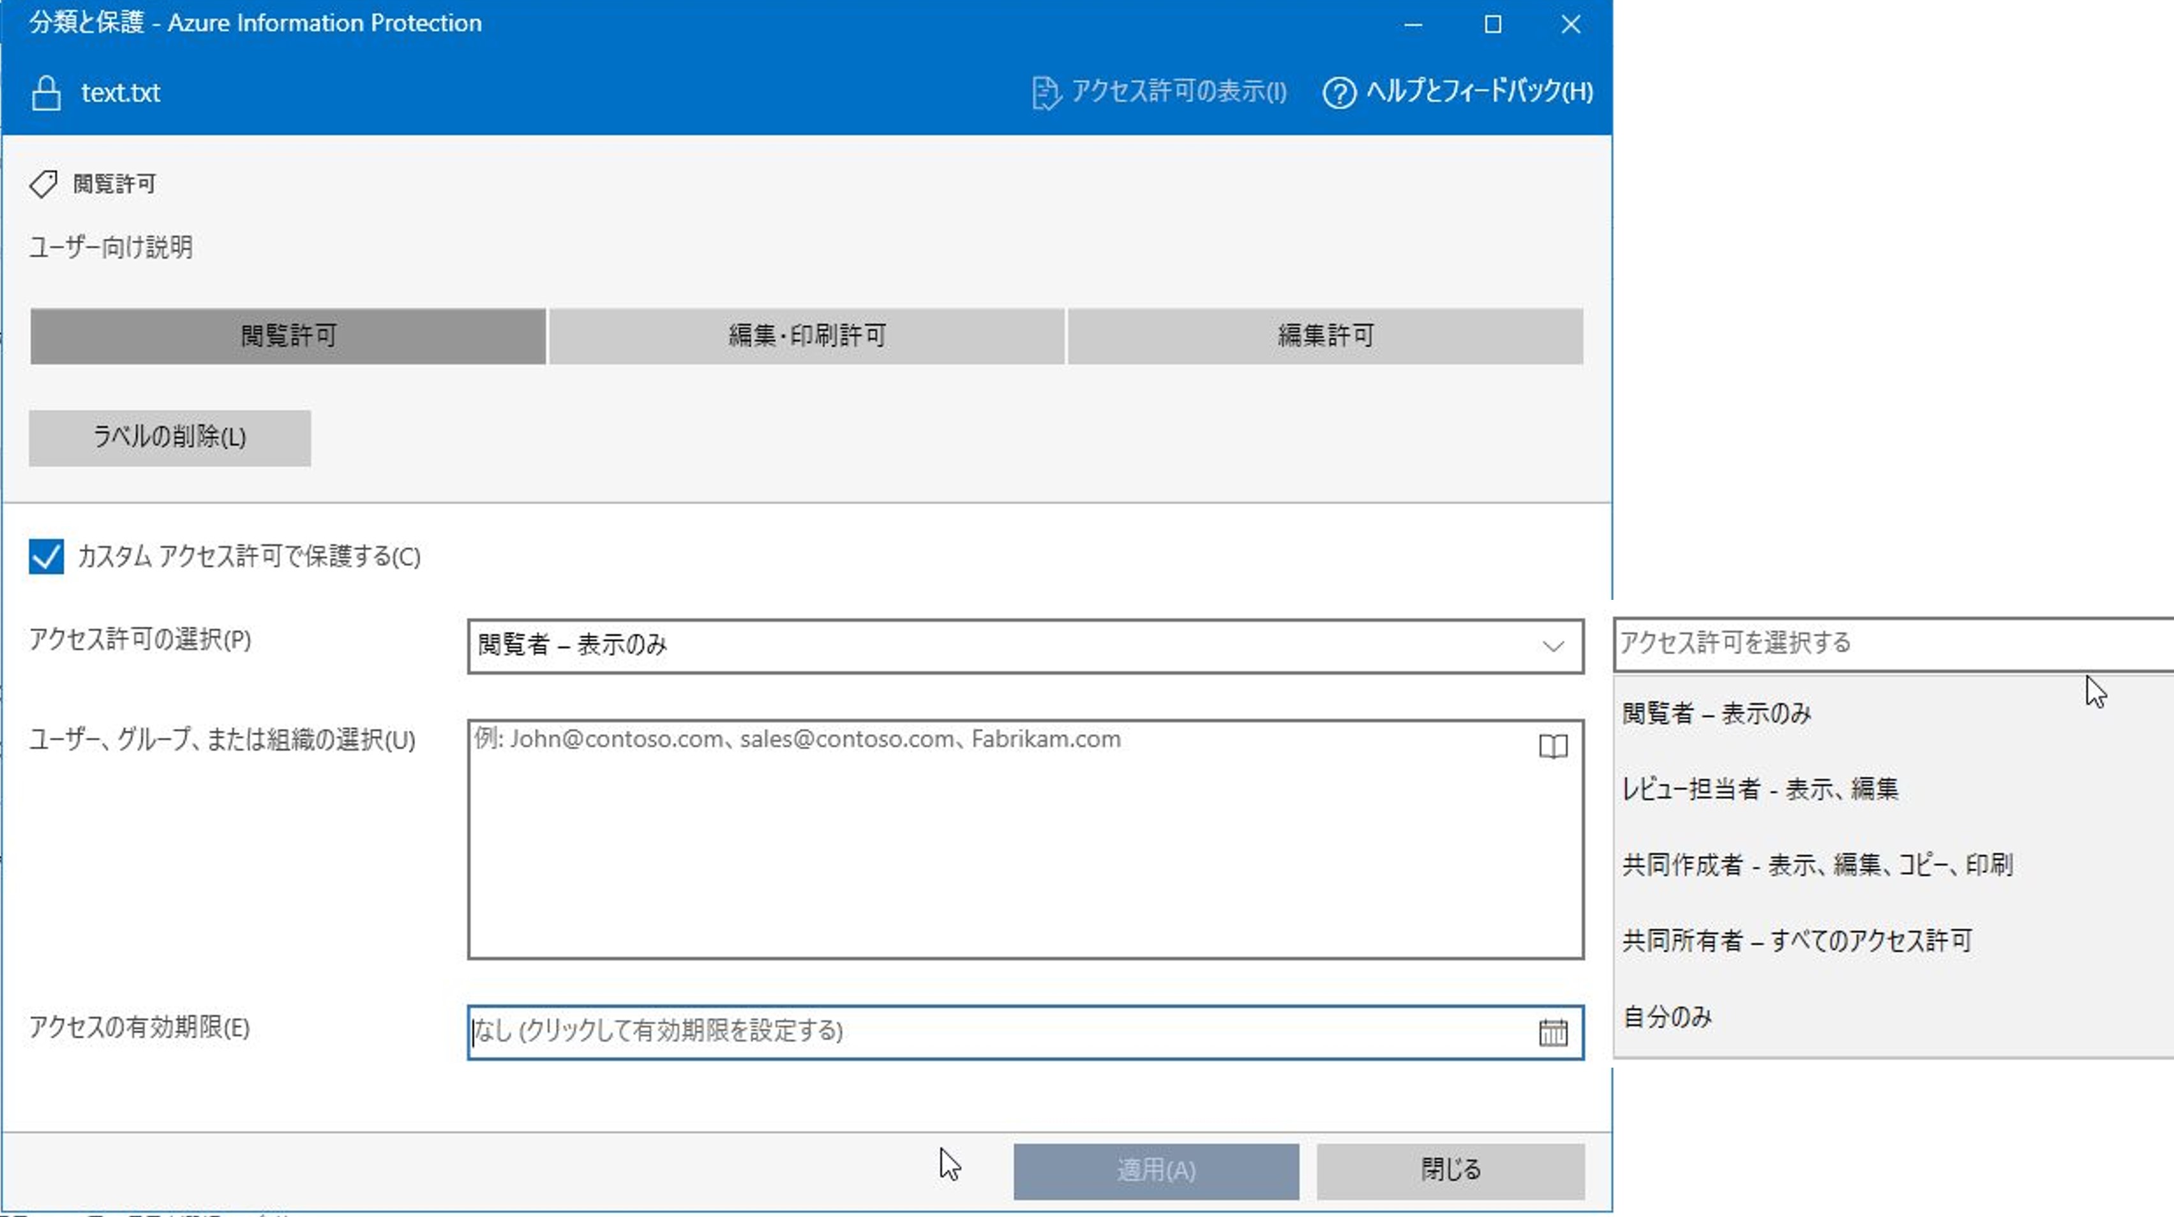The height and width of the screenshot is (1217, 2174).
Task: Click the 閉じる close button
Action: [x=1451, y=1172]
